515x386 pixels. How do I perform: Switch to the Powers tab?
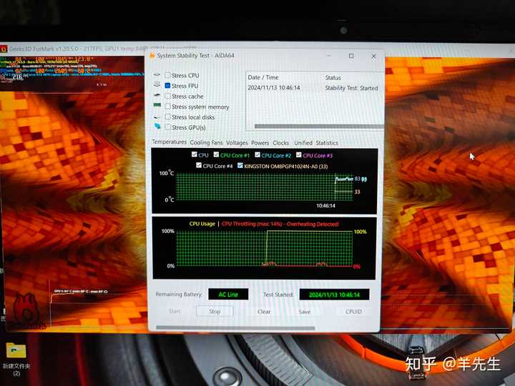pos(260,143)
